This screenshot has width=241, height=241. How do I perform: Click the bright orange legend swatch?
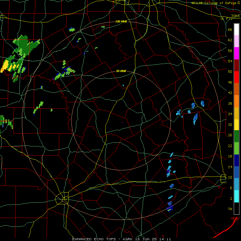click(236, 101)
